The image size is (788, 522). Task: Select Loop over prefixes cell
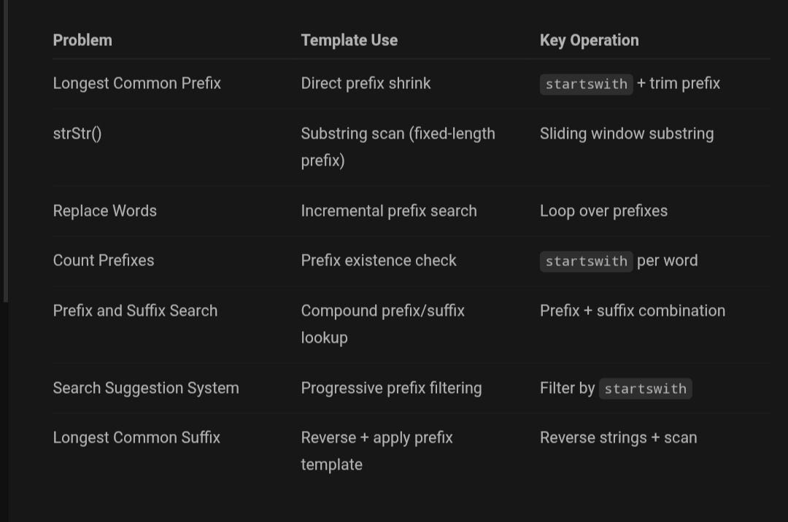click(603, 211)
